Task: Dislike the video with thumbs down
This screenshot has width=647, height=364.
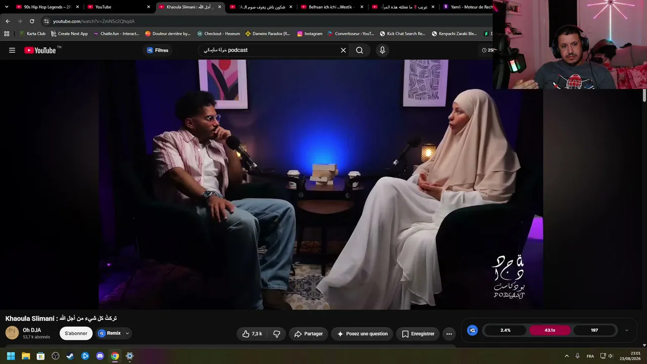Action: coord(276,334)
